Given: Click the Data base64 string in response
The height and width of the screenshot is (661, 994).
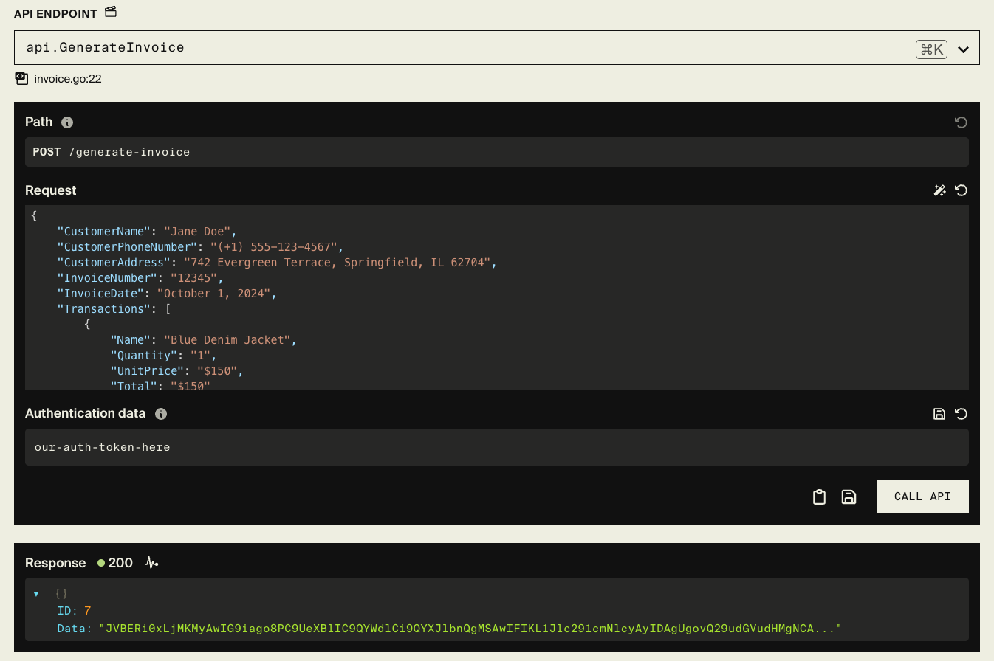Looking at the screenshot, I should point(470,629).
